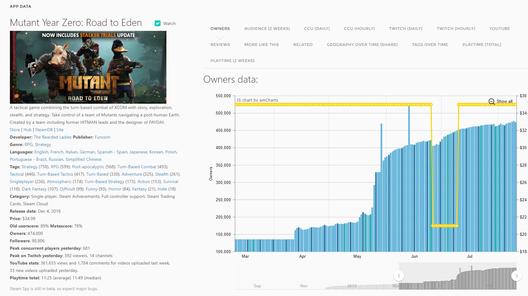
Task: Click publisher Funcom link
Action: (102, 137)
